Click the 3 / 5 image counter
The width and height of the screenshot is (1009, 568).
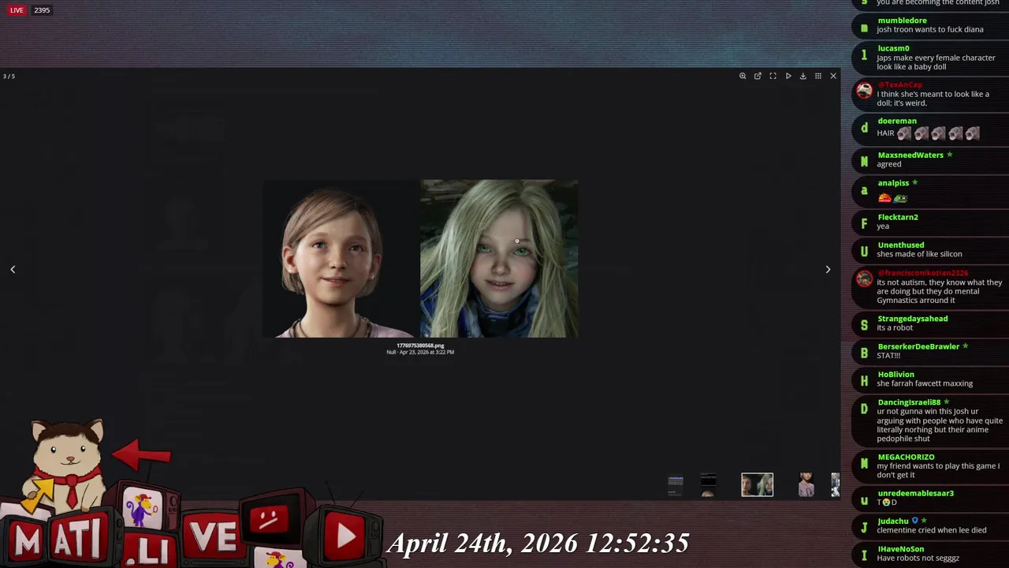[x=9, y=77]
